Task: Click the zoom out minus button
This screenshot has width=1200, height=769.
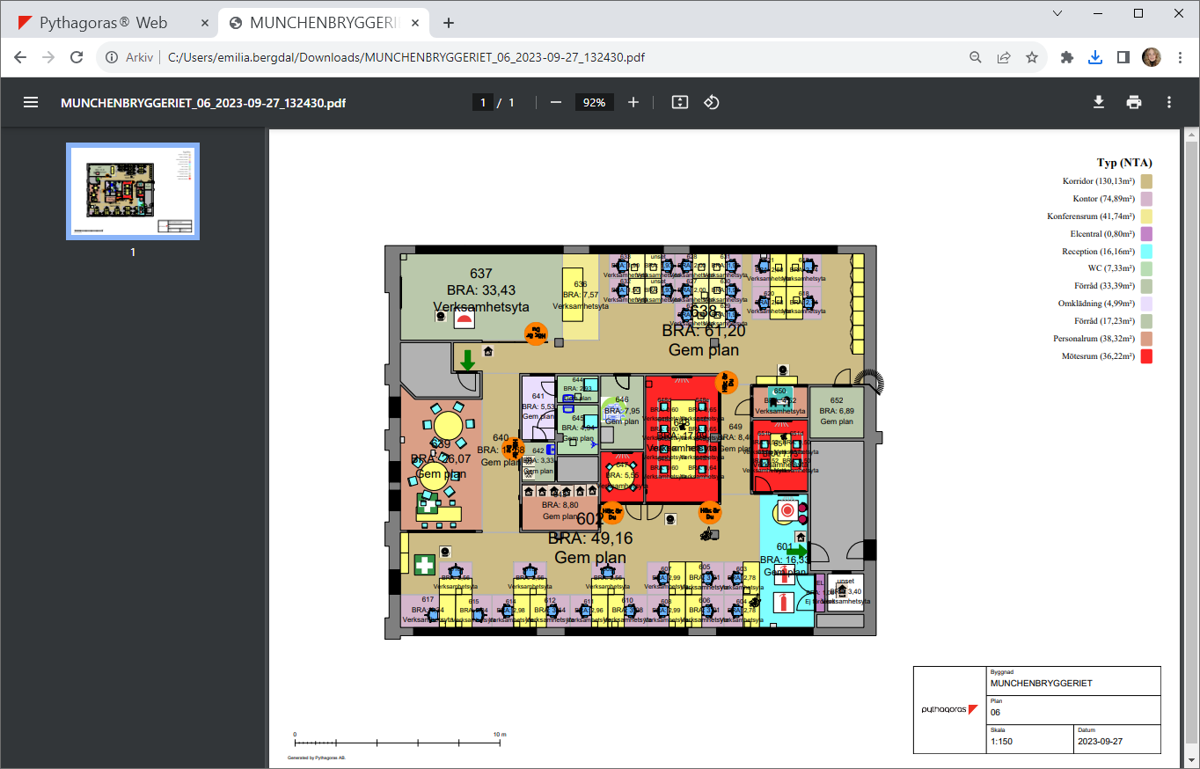Action: tap(556, 102)
